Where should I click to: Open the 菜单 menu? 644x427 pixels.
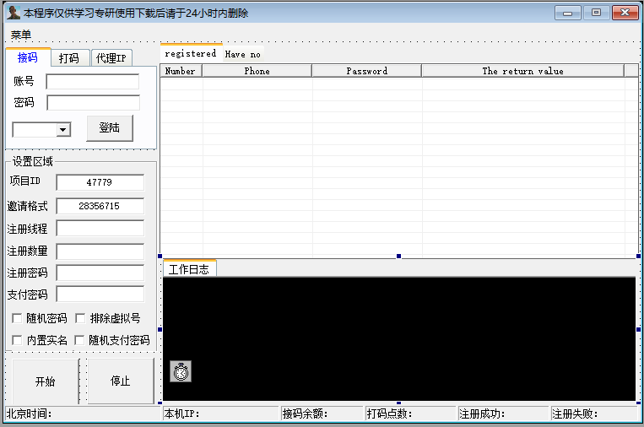tap(21, 35)
